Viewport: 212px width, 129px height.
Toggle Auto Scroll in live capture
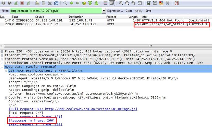point(111,3)
